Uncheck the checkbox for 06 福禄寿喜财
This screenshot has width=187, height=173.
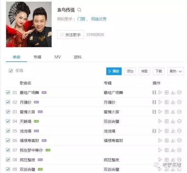(x=8, y=141)
